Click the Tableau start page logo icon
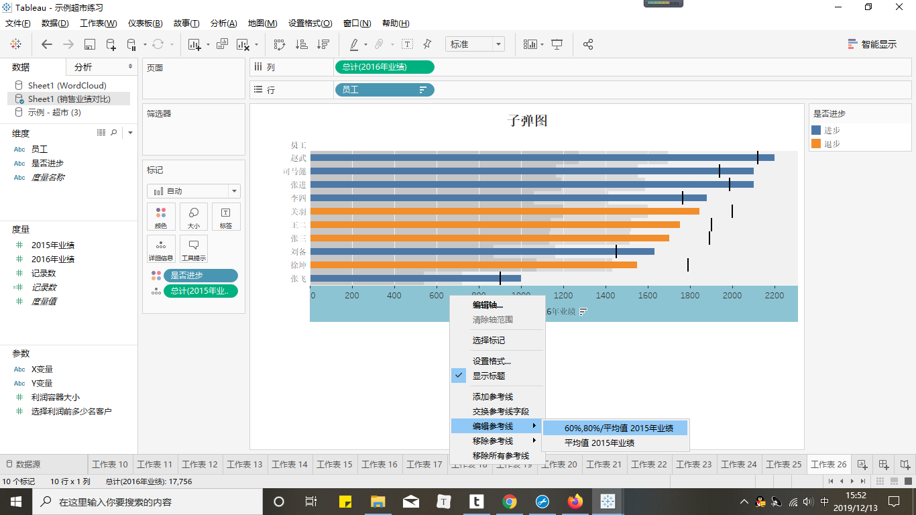 point(15,44)
